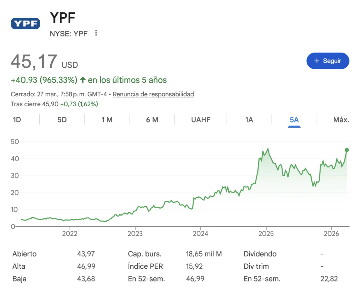Select the current price data point on the chart
353x288 pixels.
(347, 150)
